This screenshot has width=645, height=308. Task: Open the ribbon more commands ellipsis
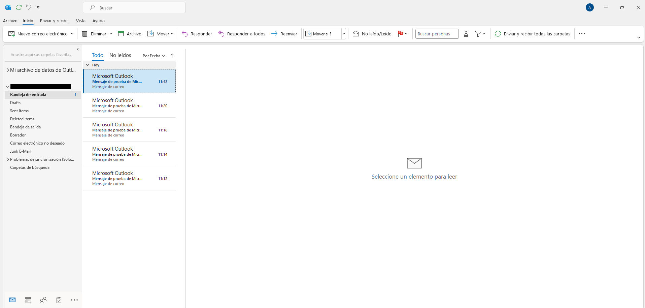click(x=582, y=34)
